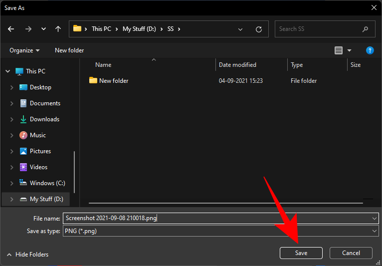Refresh the SS folder view
Image resolution: width=382 pixels, height=266 pixels.
[x=258, y=29]
